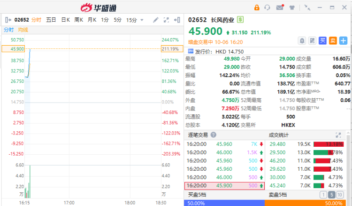Screen dimensions: 352x206
Task: Switch to the 日K chart tab
Action: point(65,20)
